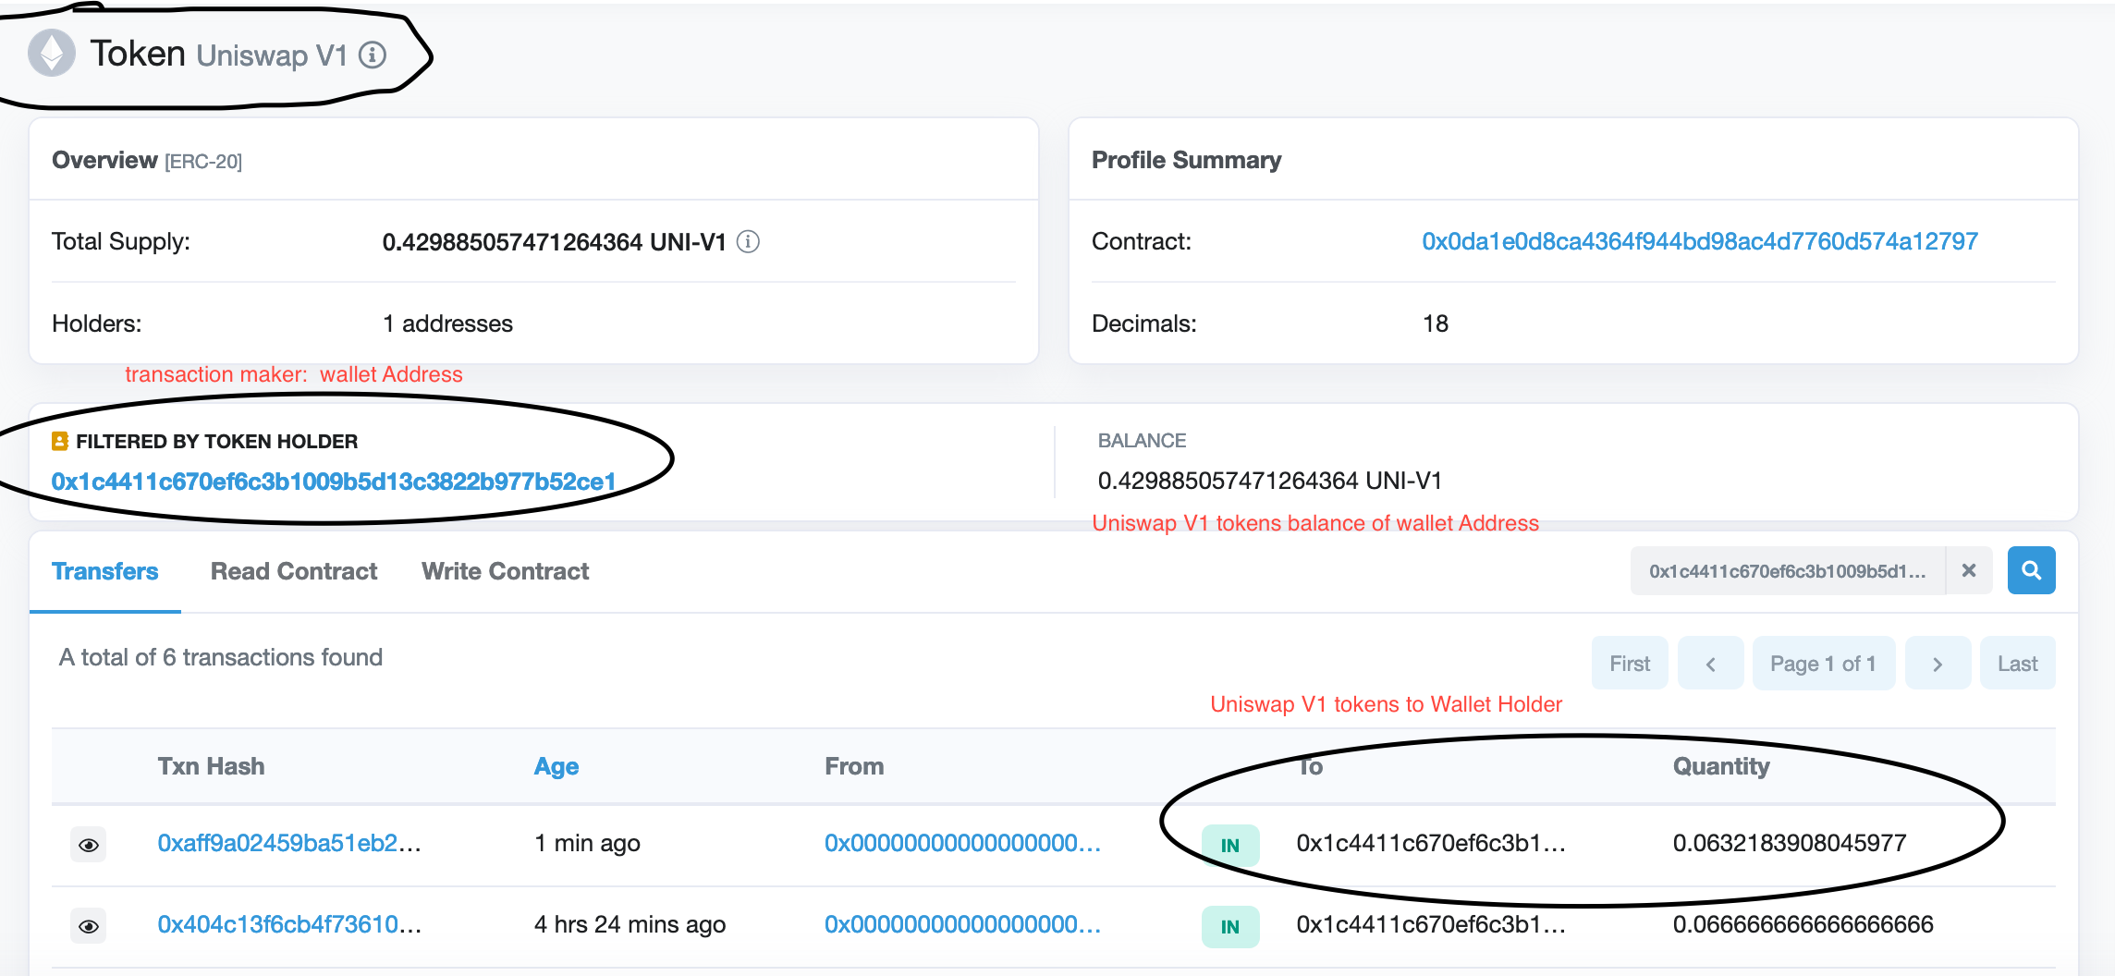This screenshot has width=2115, height=976.
Task: Click the IN badge in the first row
Action: [1230, 845]
